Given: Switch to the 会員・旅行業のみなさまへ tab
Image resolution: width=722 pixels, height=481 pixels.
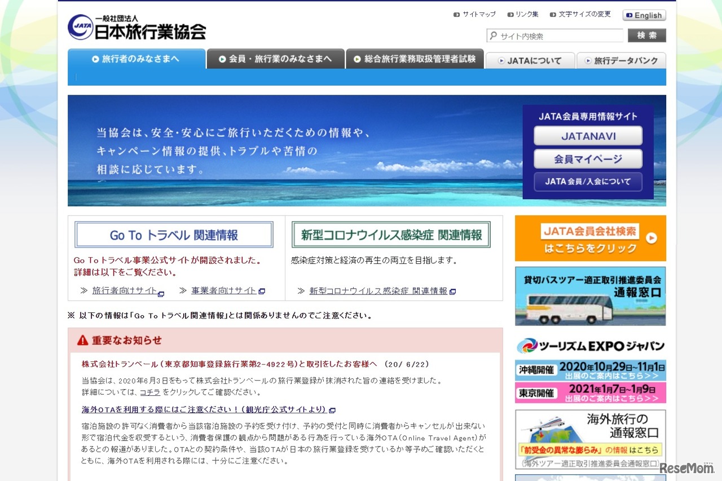Looking at the screenshot, I should coord(275,59).
